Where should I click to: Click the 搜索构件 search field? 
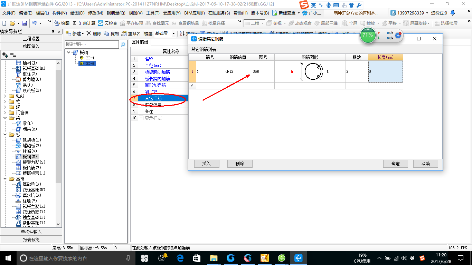click(92, 44)
